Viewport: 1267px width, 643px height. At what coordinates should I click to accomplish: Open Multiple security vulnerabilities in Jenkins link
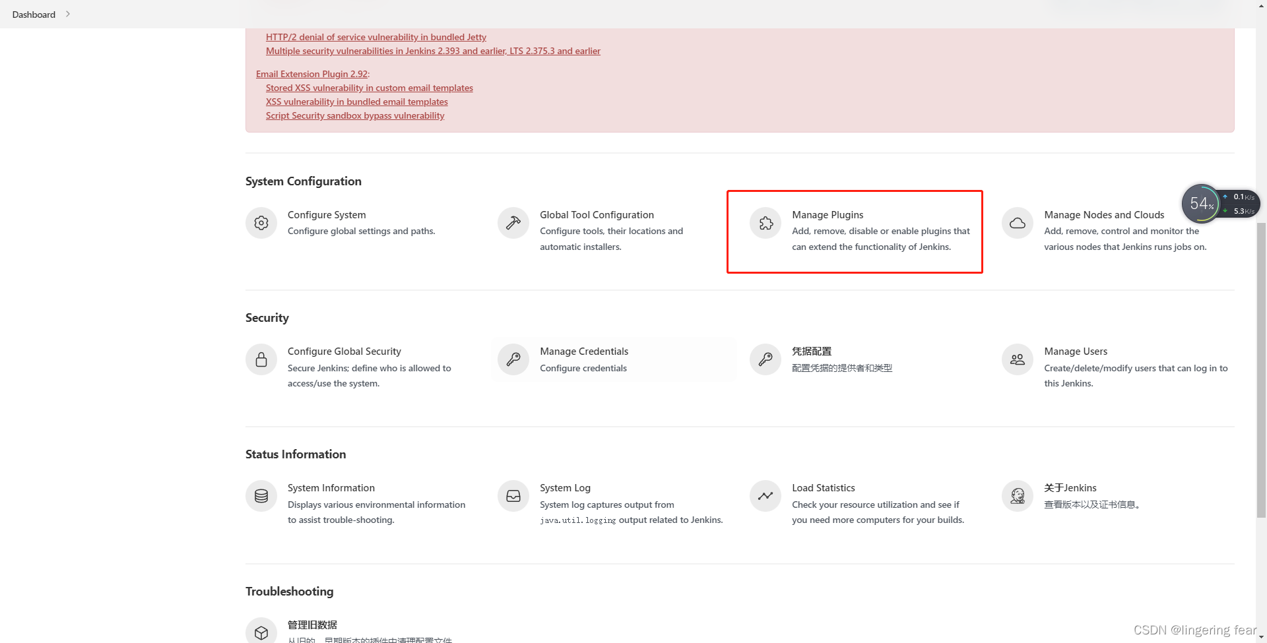[x=433, y=51]
